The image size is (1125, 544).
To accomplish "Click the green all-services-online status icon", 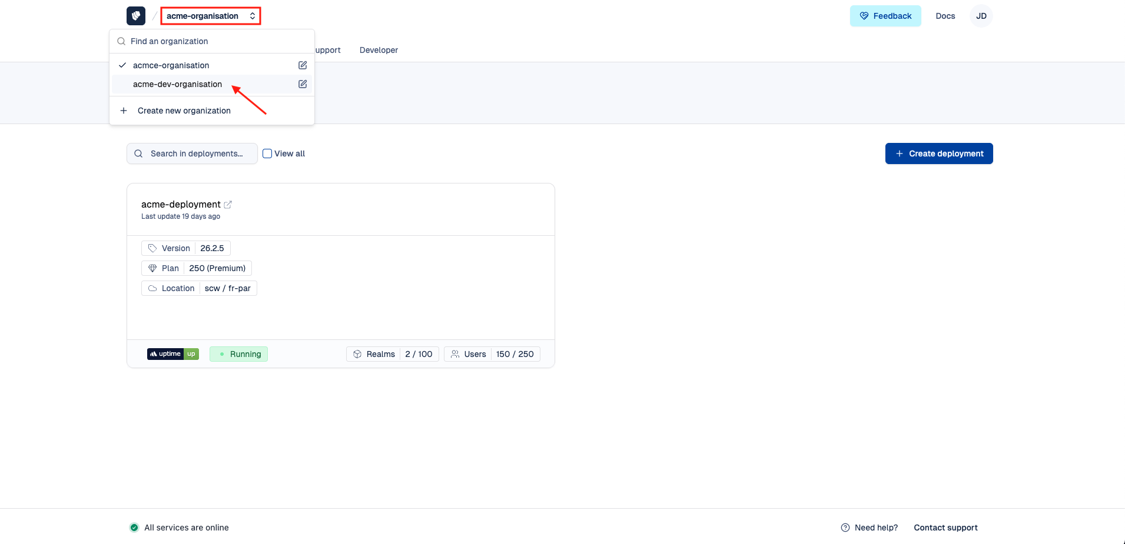I will [134, 528].
